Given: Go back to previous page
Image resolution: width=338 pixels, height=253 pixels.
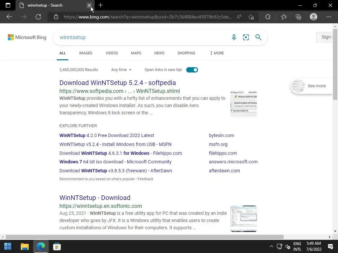Looking at the screenshot, I should tap(9, 17).
